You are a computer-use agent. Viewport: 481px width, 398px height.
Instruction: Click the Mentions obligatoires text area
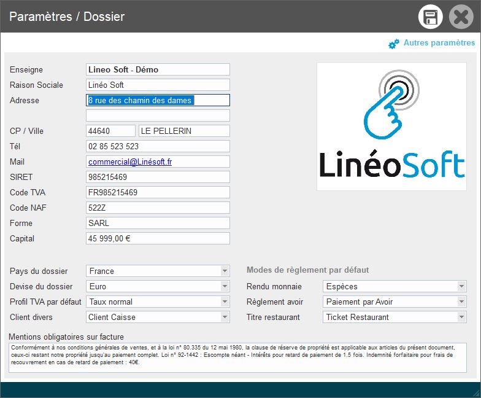238,357
